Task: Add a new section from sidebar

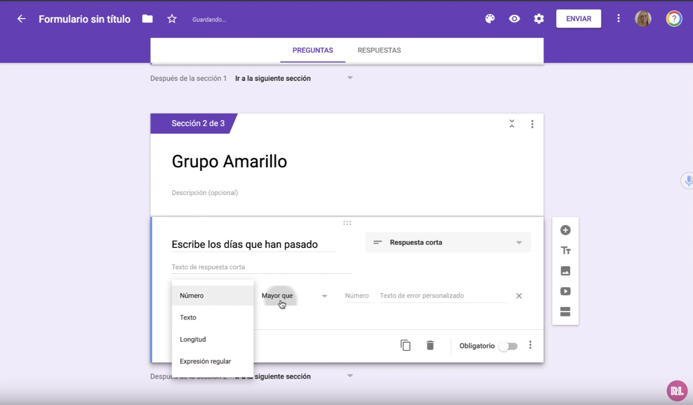Action: coord(565,312)
